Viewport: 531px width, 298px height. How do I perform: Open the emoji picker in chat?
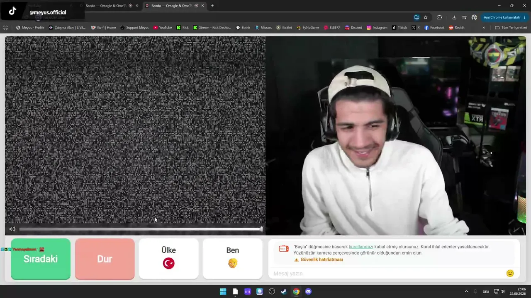(510, 273)
